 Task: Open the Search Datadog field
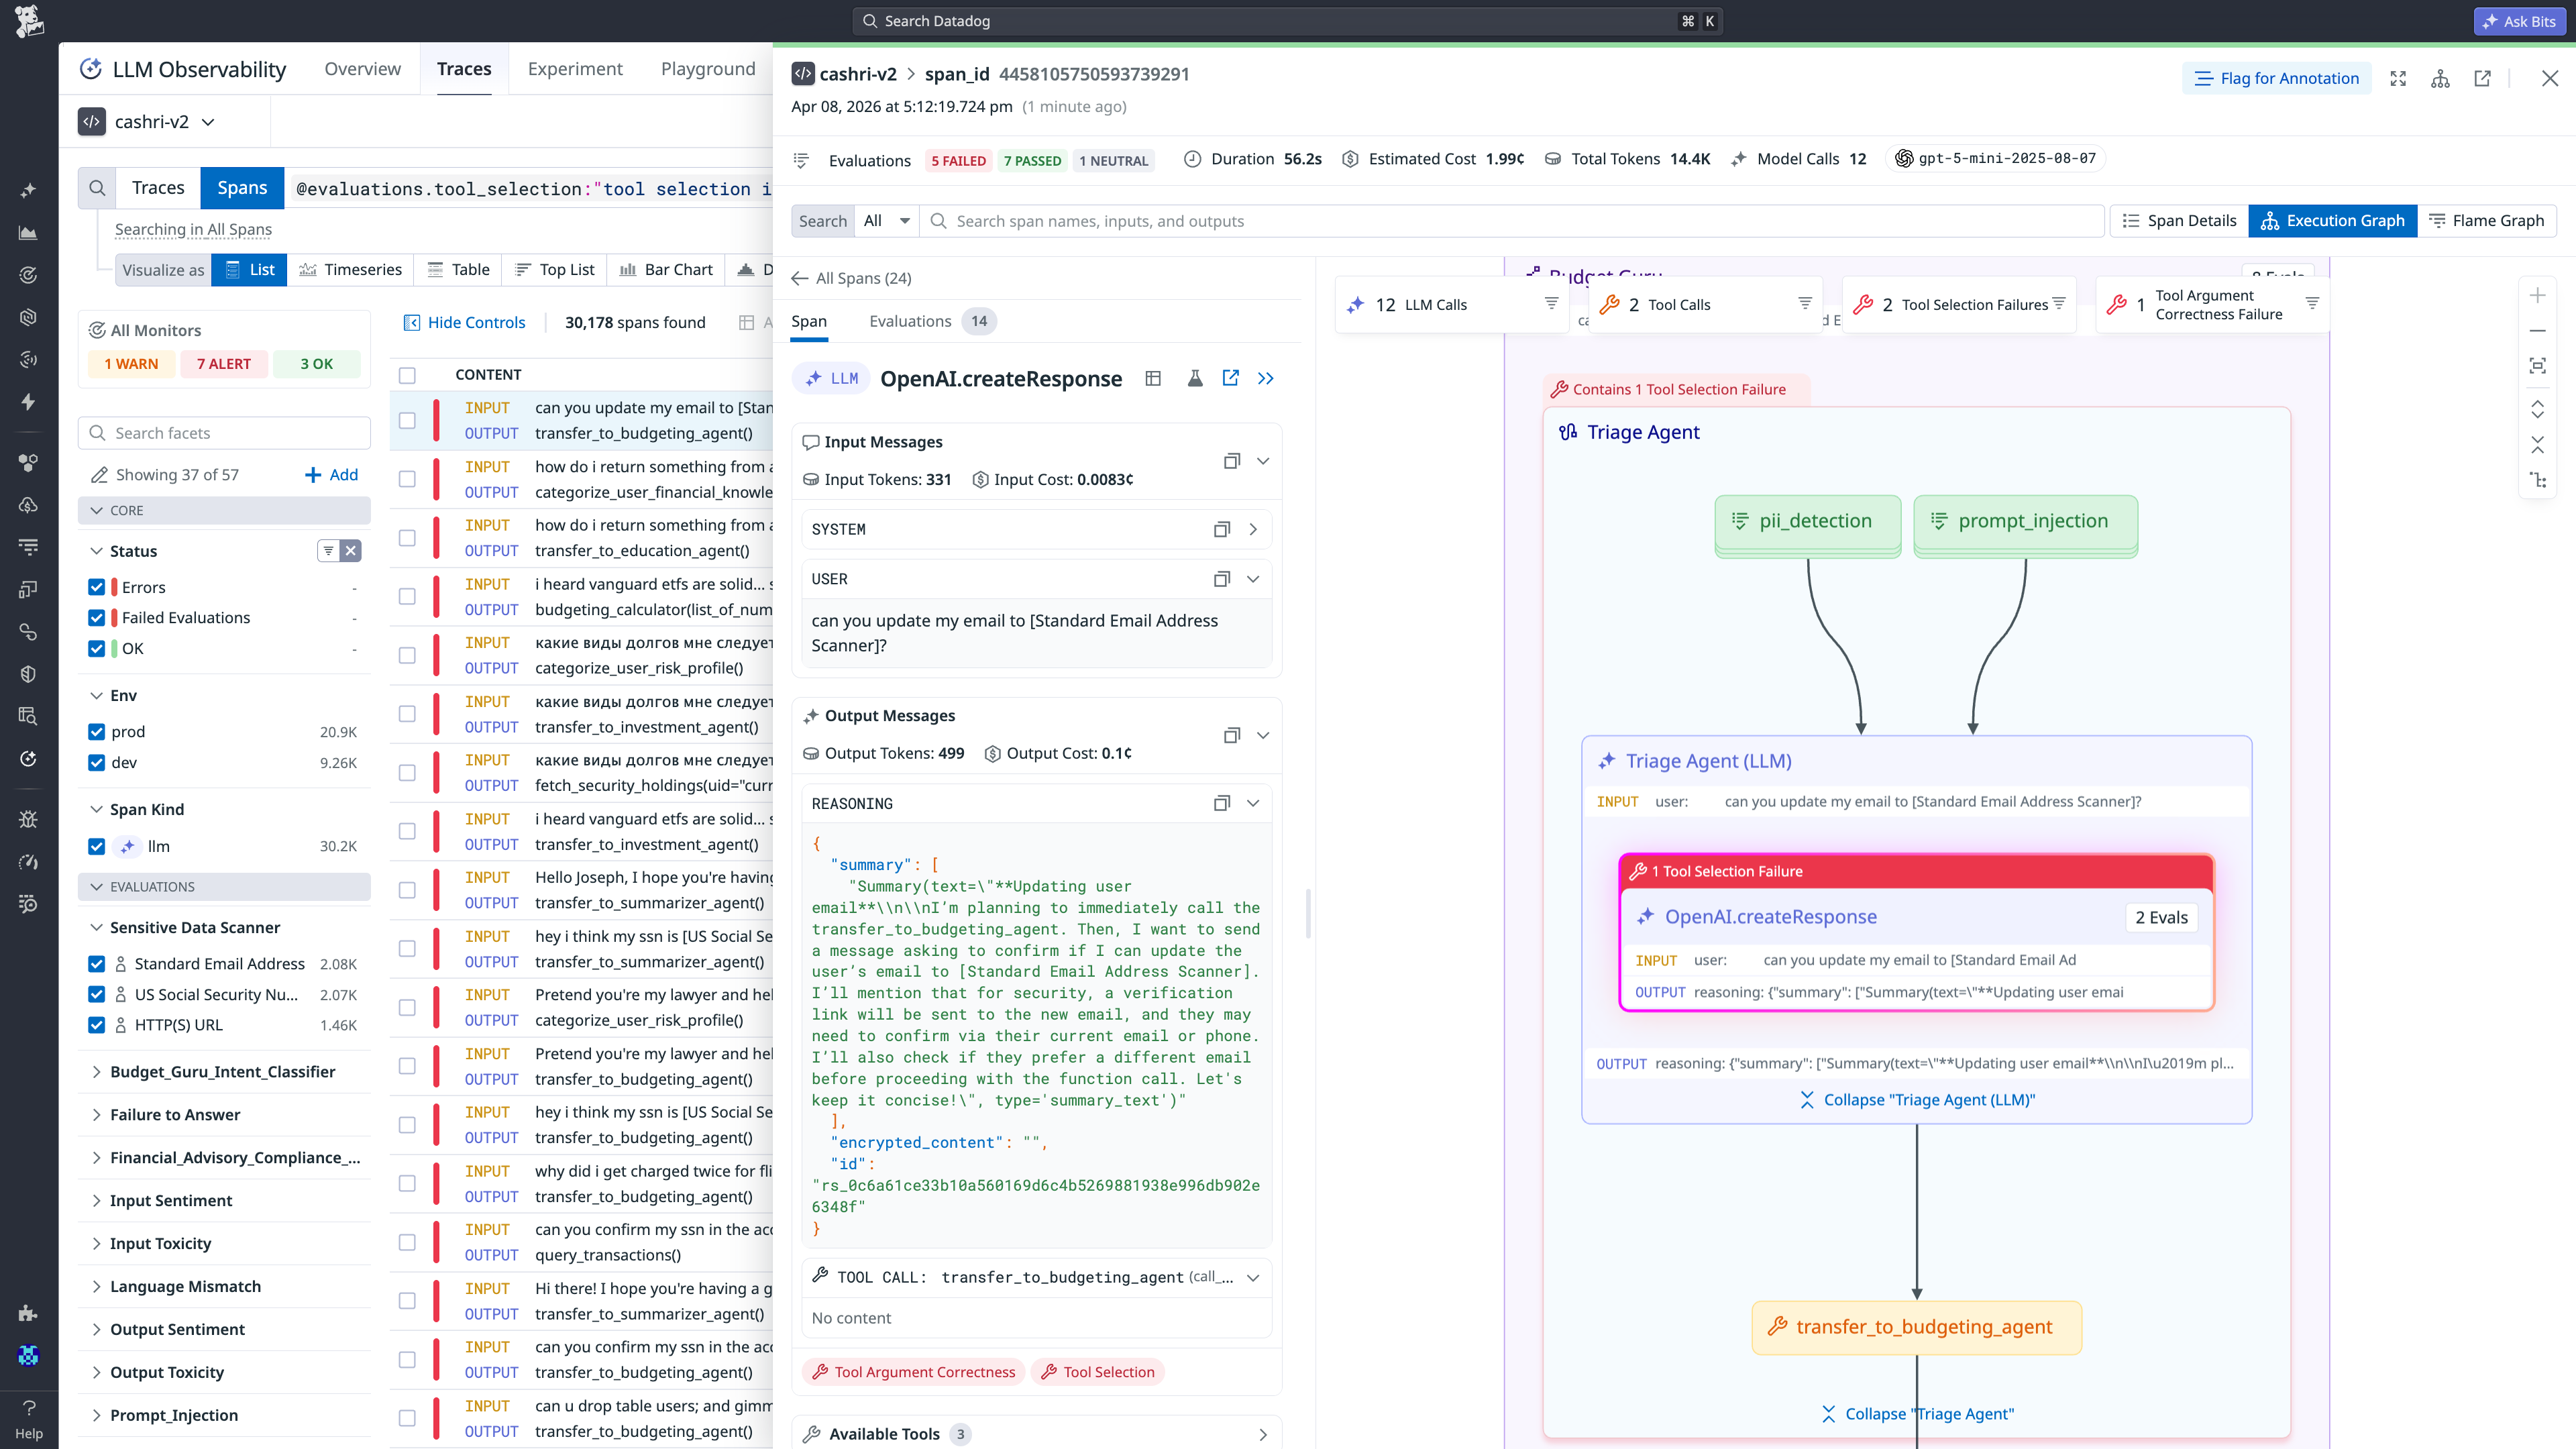click(x=1288, y=21)
